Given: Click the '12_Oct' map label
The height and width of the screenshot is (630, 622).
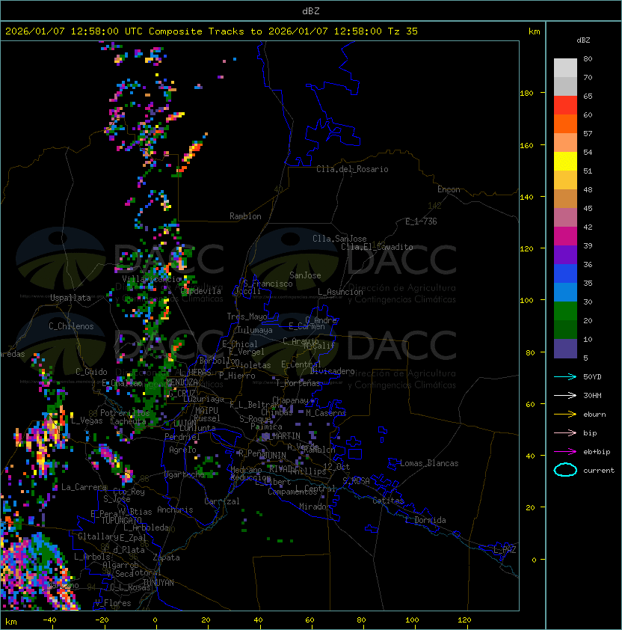Looking at the screenshot, I should [336, 467].
